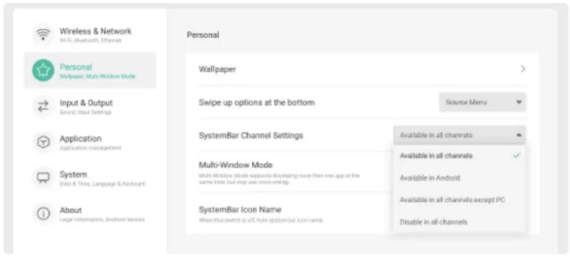Click the System monitor icon

pyautogui.click(x=43, y=178)
